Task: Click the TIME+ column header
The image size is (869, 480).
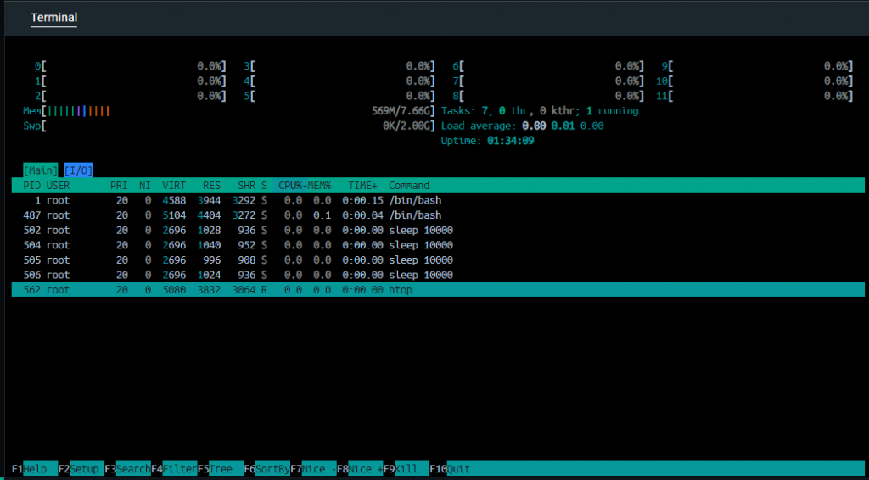Action: 363,186
